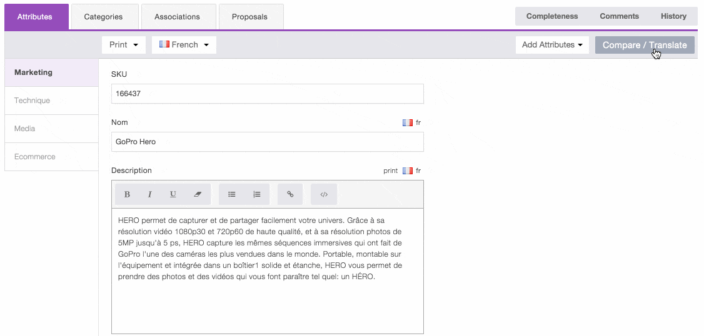Screen dimensions: 704x336
Task: Open the Add Attributes dropdown
Action: (552, 45)
